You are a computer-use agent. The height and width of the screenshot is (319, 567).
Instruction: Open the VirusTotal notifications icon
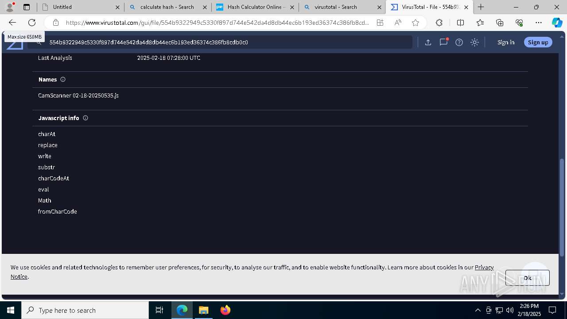click(443, 42)
